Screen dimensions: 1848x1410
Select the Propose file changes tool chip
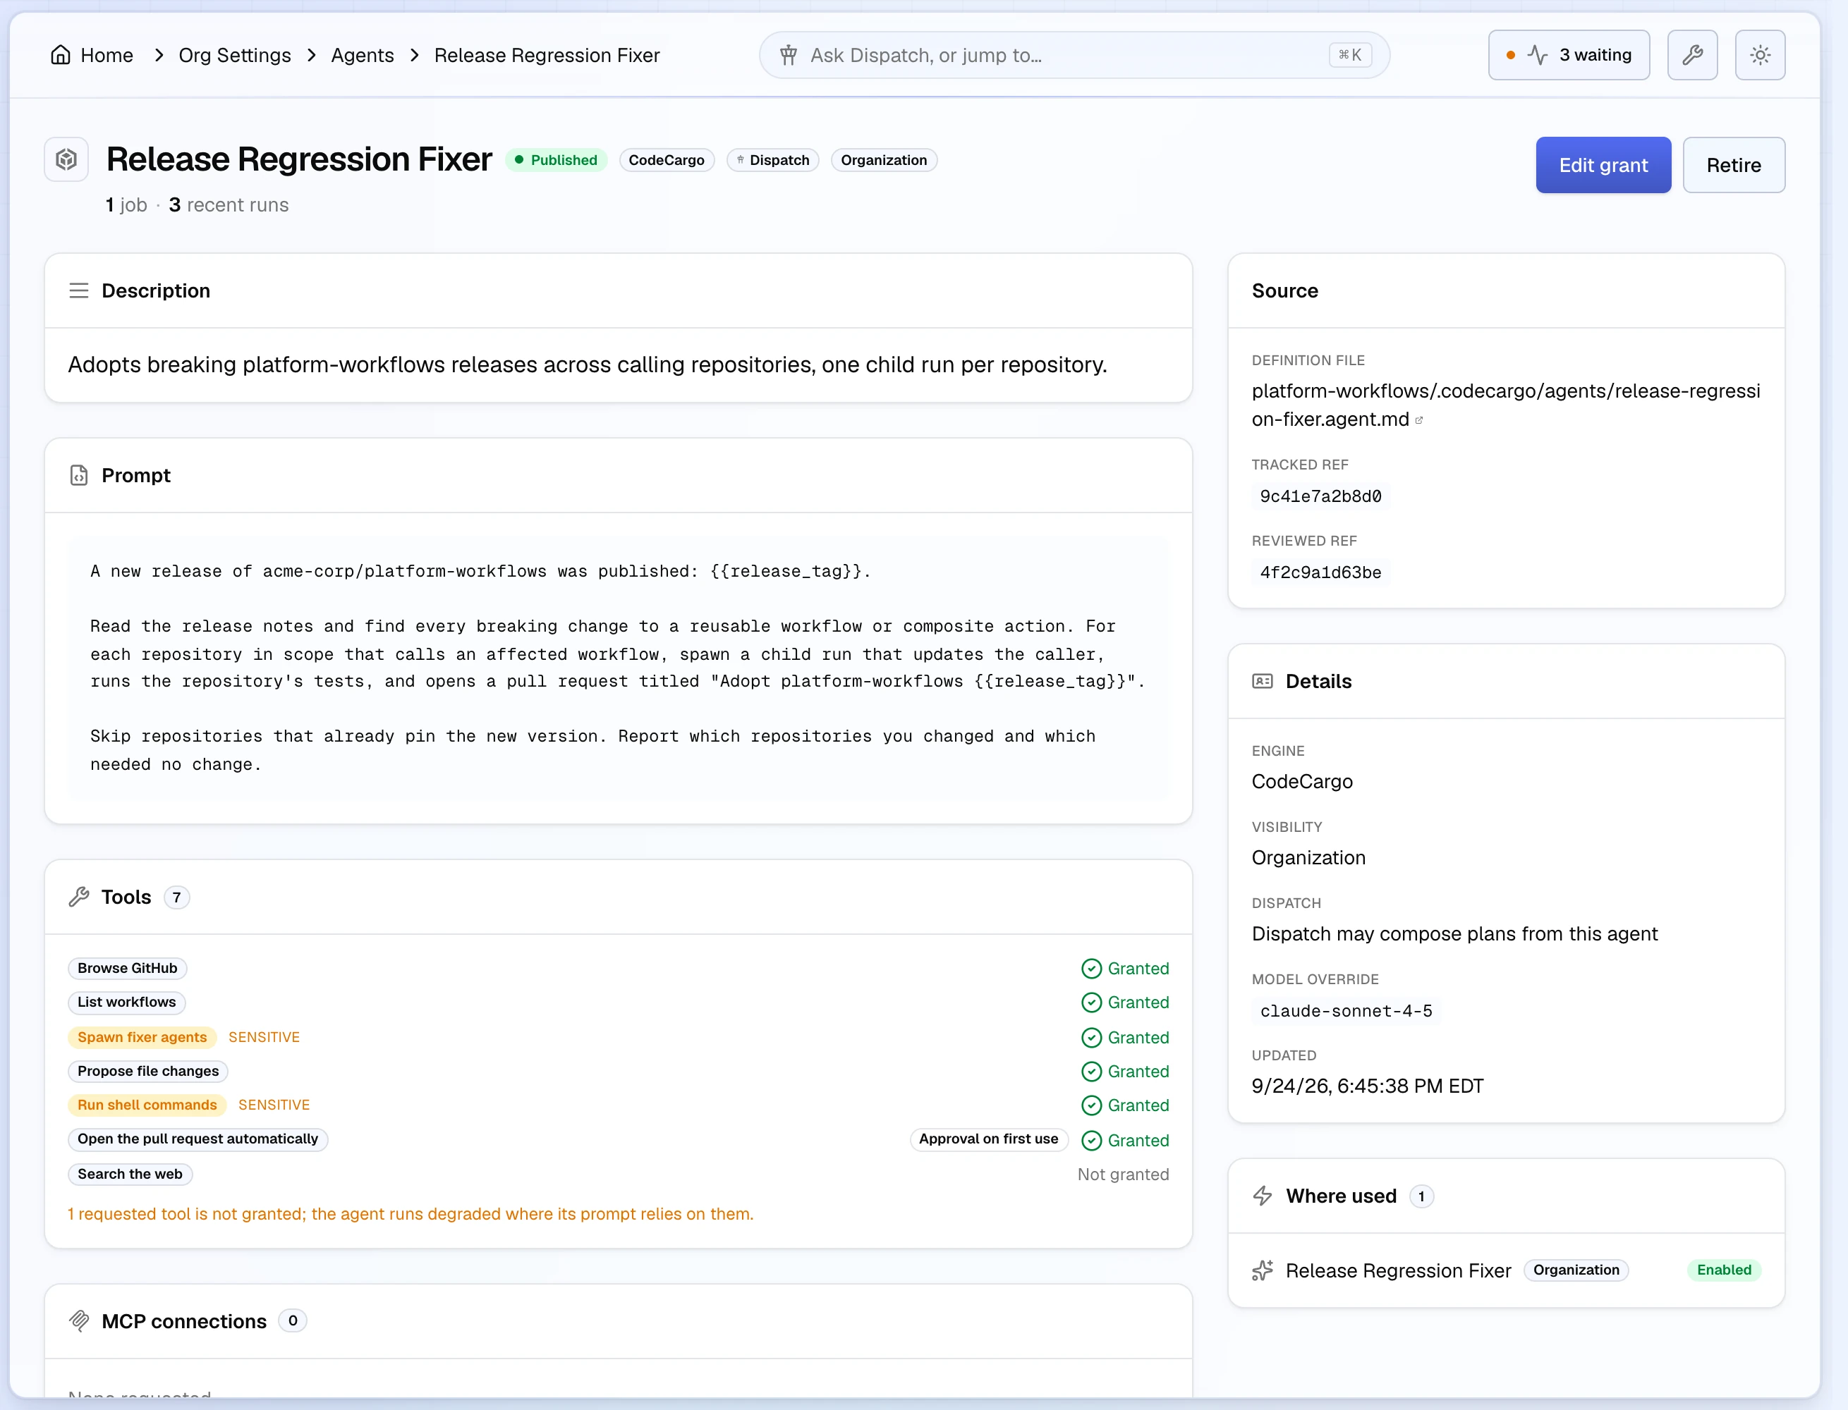pos(148,1071)
